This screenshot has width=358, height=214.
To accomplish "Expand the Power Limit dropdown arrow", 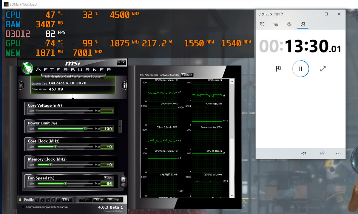I will coord(120,127).
